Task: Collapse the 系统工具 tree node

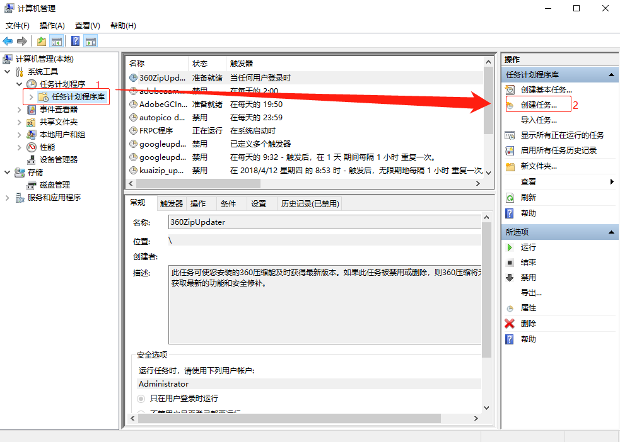Action: click(7, 72)
